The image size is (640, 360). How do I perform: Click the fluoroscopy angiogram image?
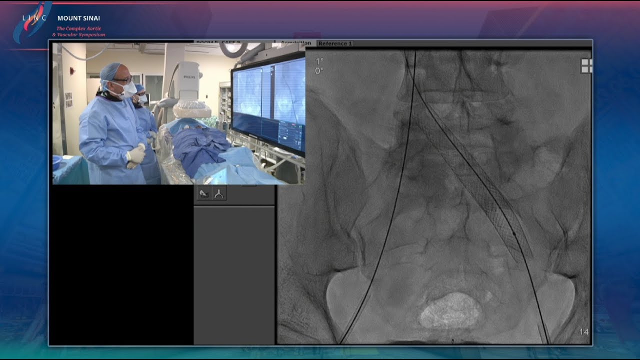434,196
